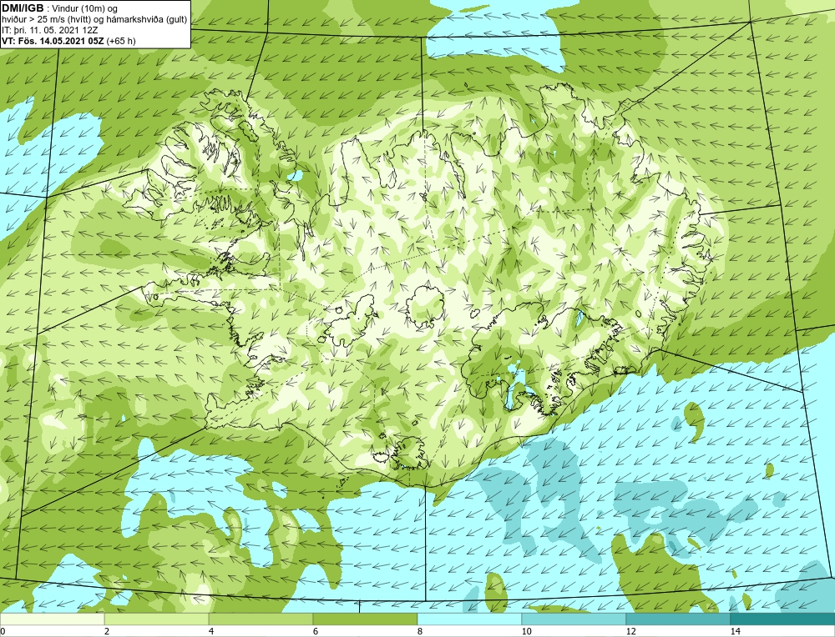
Task: Click the medium green 4–6 m/s legend swatch
Action: [x=261, y=619]
